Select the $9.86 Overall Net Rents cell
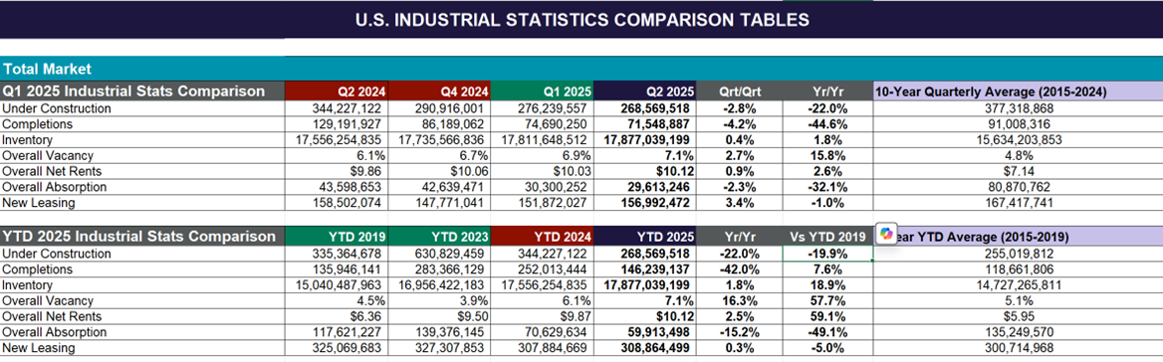Screen dimensions: 1163x362 pos(336,171)
